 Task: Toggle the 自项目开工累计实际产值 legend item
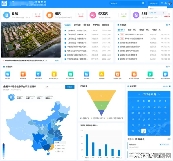115,118
